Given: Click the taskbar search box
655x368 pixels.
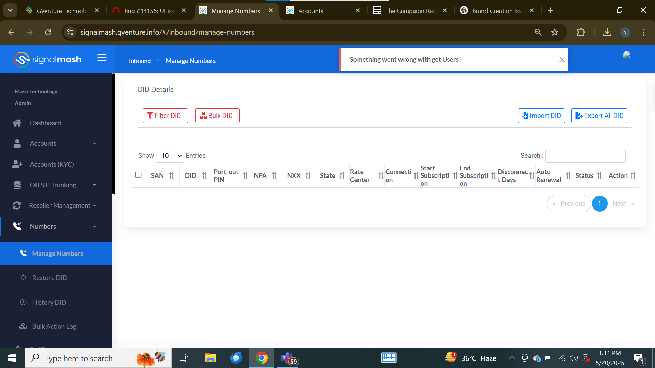Looking at the screenshot, I should (98, 358).
